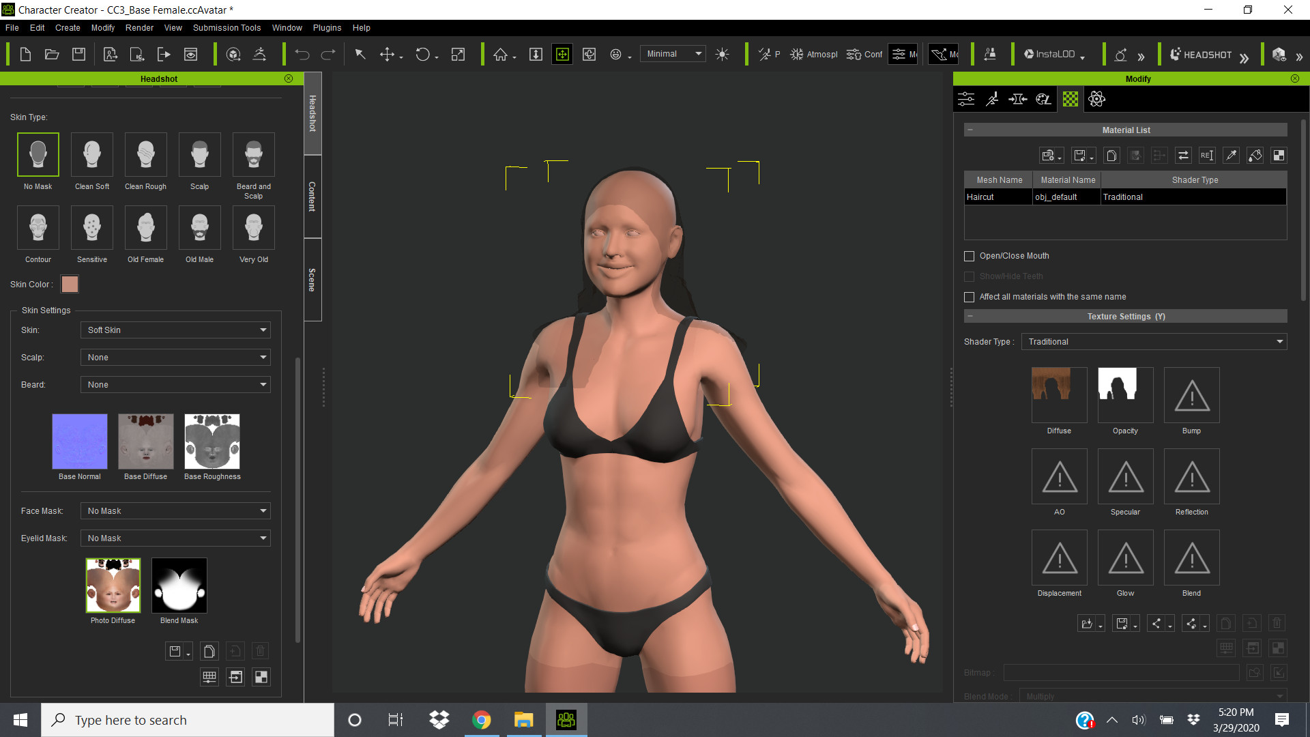Viewport: 1310px width, 737px height.
Task: Select the Photo Diffuse thumbnail
Action: (113, 586)
